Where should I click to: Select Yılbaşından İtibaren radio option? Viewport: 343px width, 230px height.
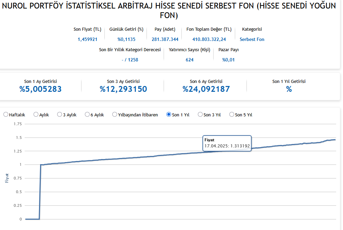point(115,115)
